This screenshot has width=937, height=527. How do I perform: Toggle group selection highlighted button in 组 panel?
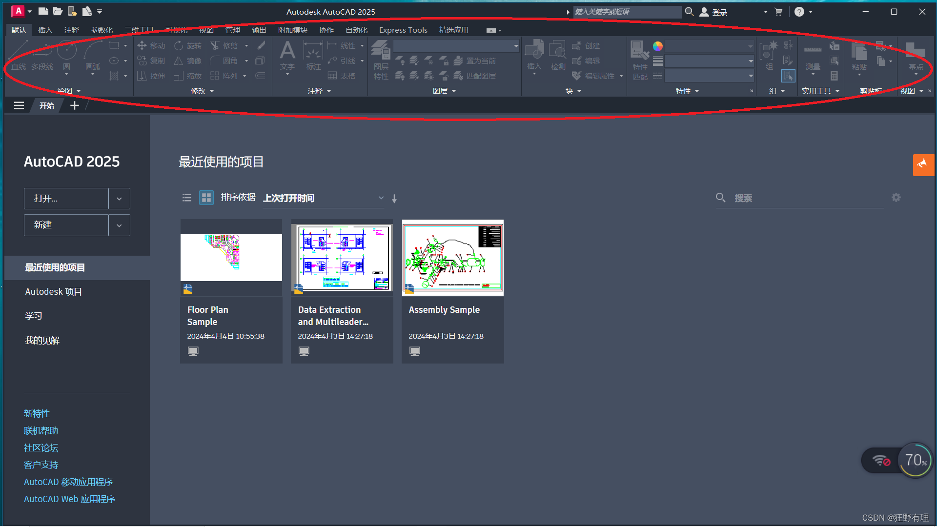click(788, 76)
